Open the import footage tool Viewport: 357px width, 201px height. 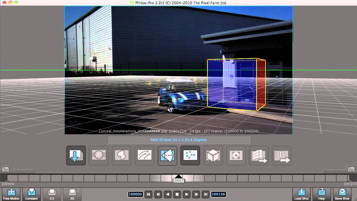pyautogui.click(x=76, y=155)
